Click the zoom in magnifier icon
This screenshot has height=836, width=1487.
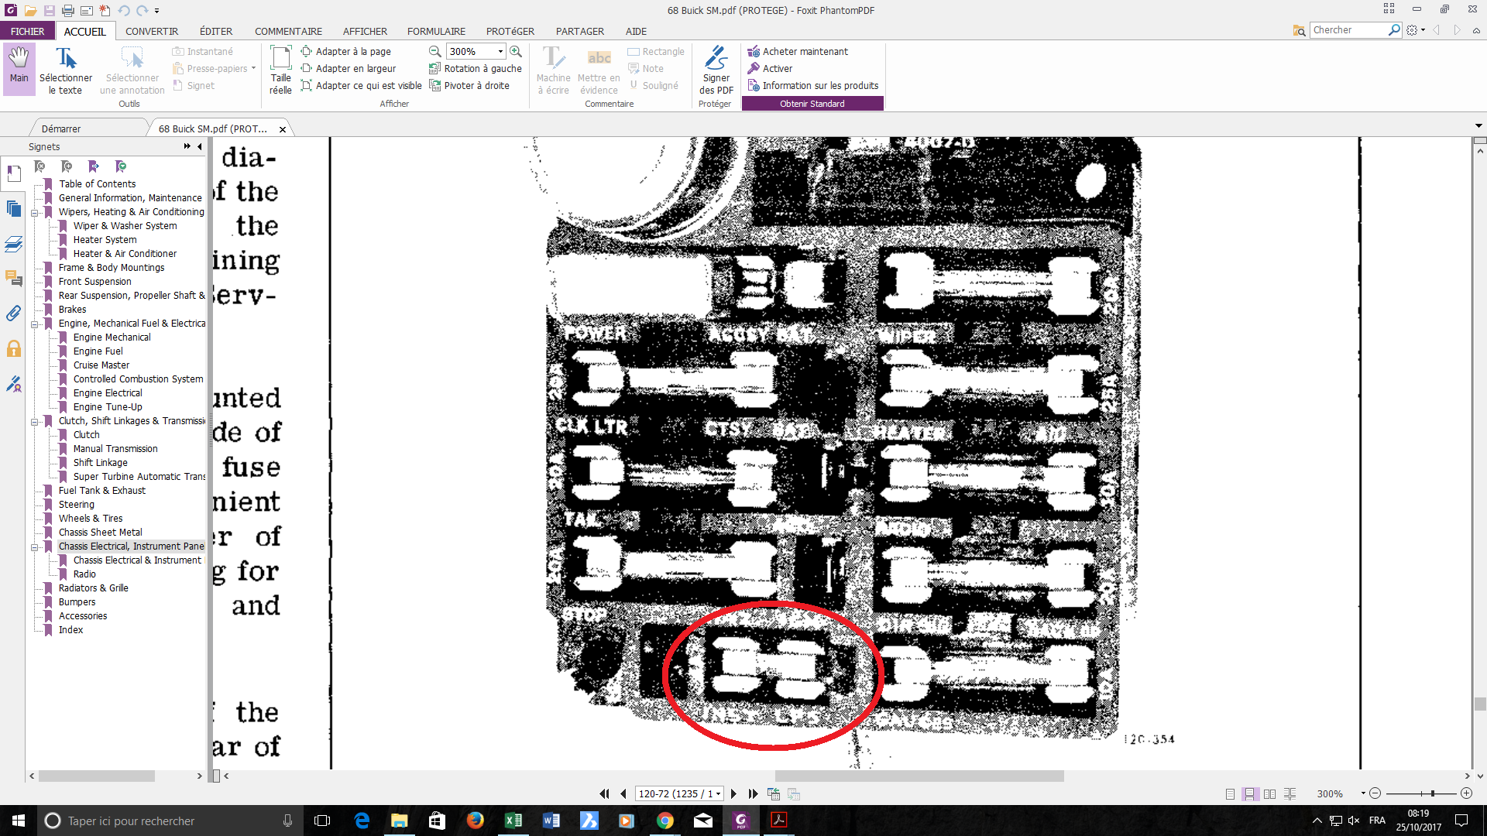516,51
